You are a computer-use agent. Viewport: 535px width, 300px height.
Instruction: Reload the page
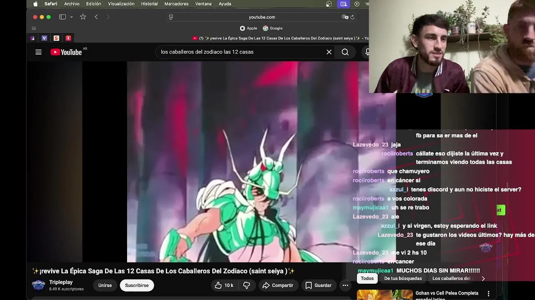pos(352,17)
